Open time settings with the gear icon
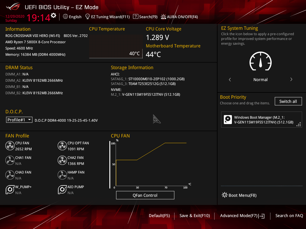The width and height of the screenshot is (306, 229). click(x=54, y=15)
